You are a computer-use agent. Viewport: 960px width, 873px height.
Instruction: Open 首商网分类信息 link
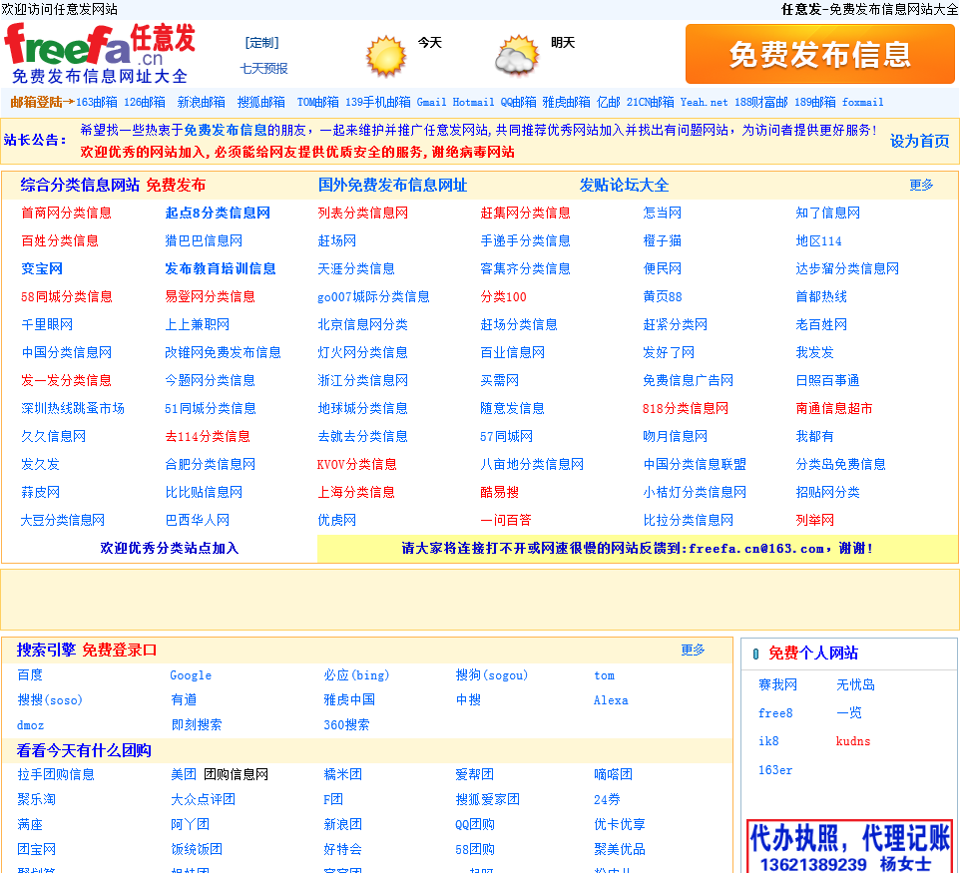click(67, 214)
